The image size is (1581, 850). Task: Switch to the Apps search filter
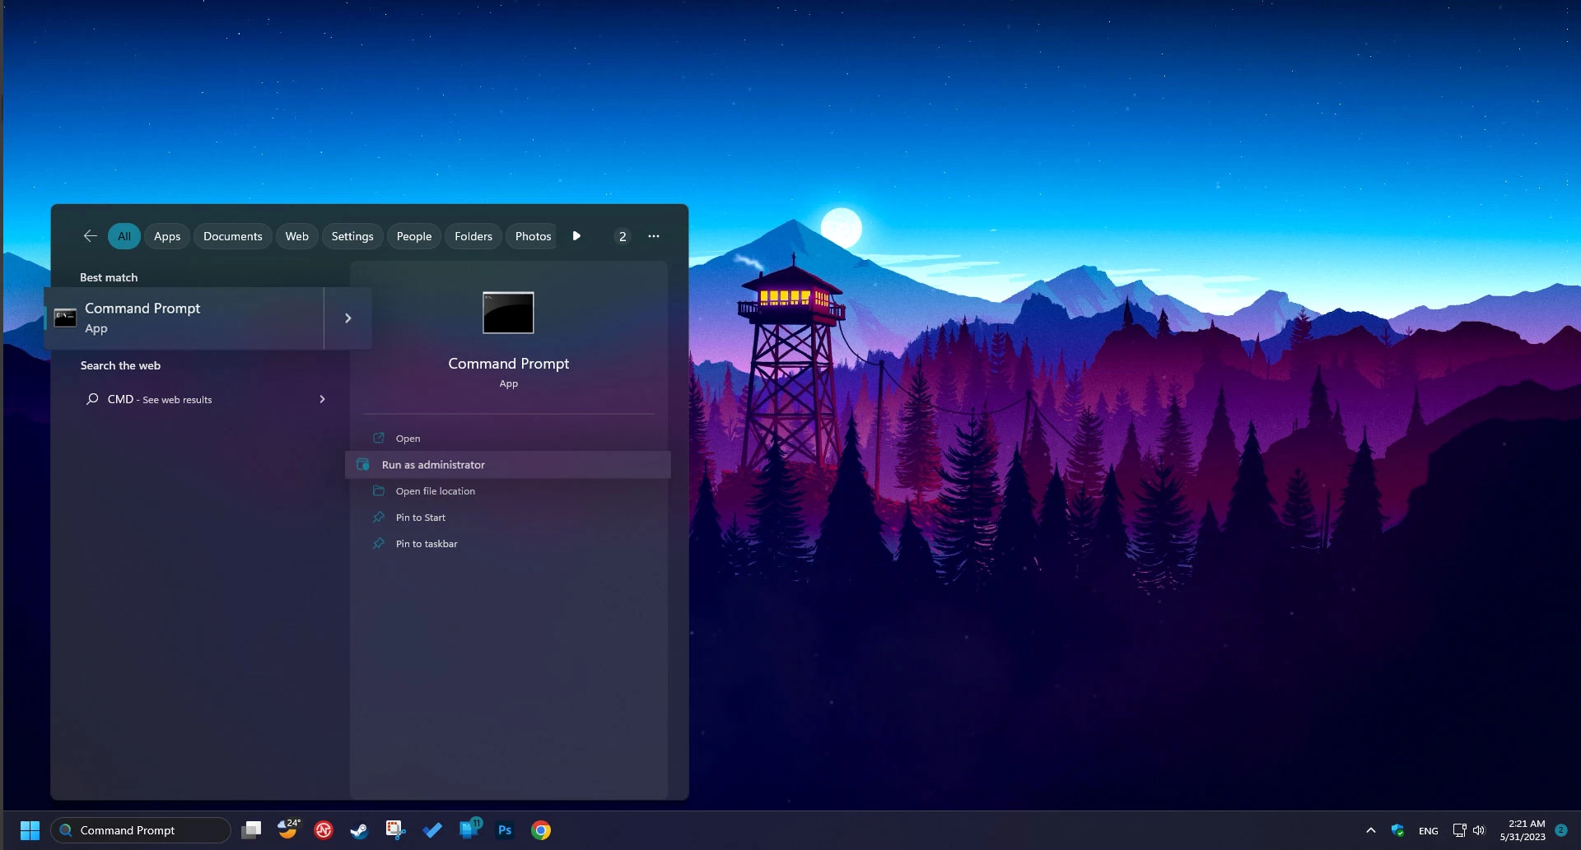pos(167,236)
